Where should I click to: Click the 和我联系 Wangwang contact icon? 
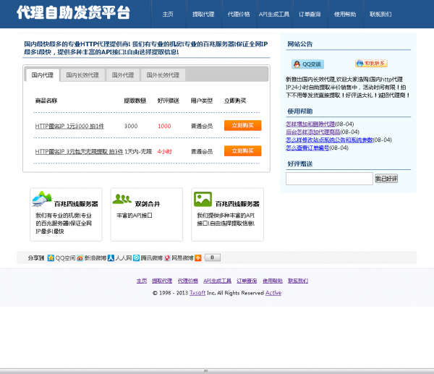(370, 64)
